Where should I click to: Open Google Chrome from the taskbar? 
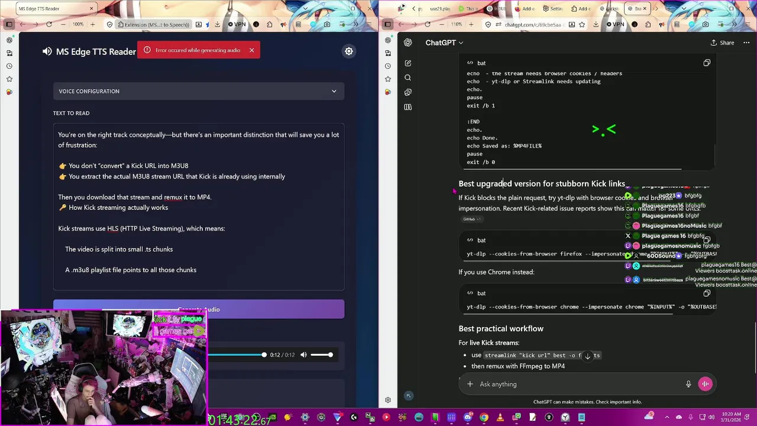[484, 417]
